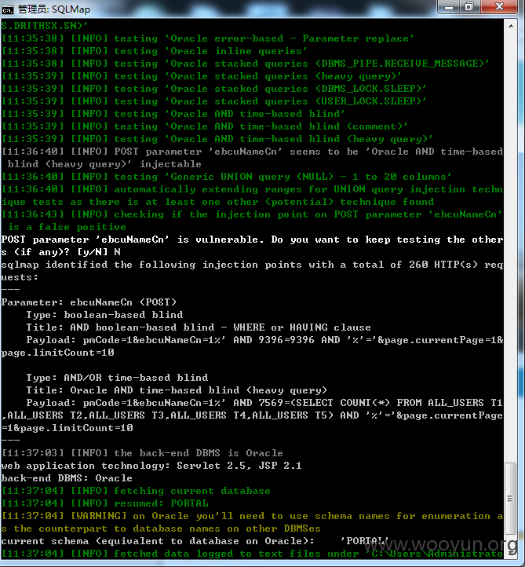Click line with USER_LOCK.SLEEP

[214, 101]
